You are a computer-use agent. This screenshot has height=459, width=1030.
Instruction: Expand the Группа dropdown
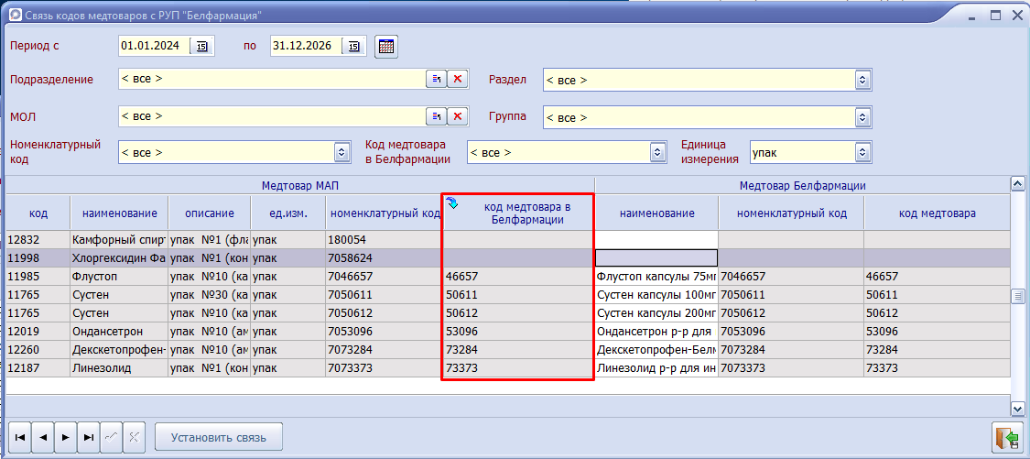point(862,117)
